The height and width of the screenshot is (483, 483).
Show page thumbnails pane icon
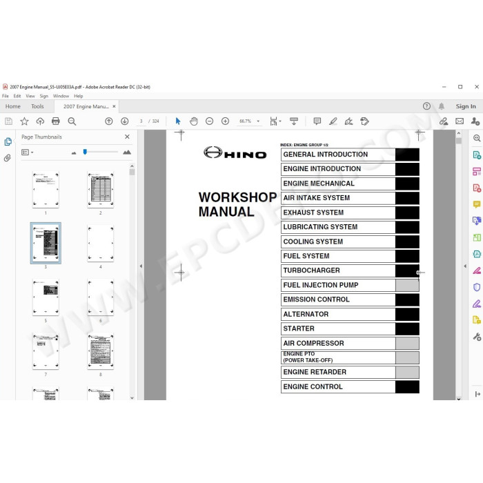click(x=8, y=141)
